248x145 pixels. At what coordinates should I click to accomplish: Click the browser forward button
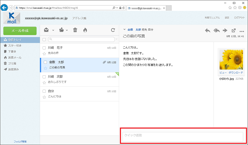click(x=11, y=8)
